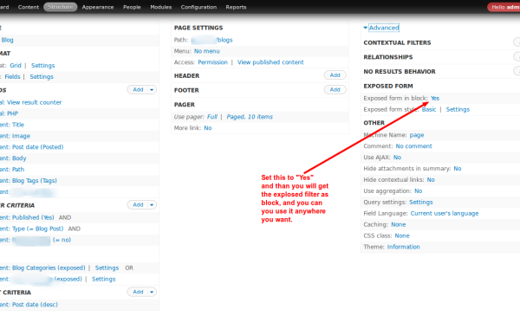Toggle Exposed form in block Yes

click(435, 99)
